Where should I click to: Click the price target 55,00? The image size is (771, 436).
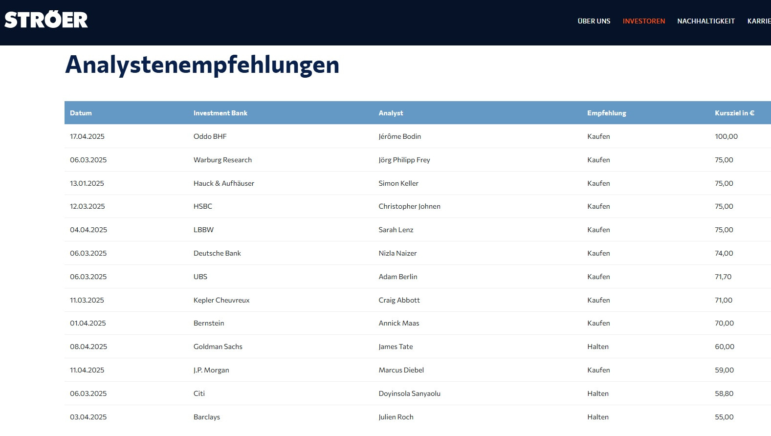[724, 417]
